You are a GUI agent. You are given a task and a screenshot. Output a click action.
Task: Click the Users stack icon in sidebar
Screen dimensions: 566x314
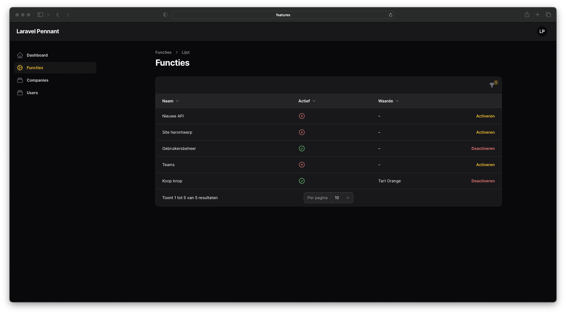click(20, 93)
